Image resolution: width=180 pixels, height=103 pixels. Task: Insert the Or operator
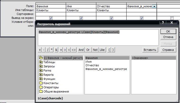pyautogui.click(x=88, y=50)
